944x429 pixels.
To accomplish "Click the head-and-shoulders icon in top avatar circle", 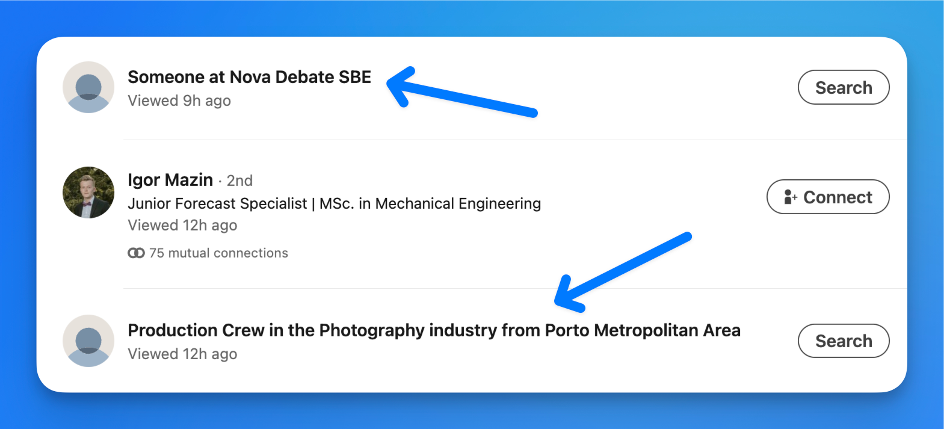I will (88, 87).
